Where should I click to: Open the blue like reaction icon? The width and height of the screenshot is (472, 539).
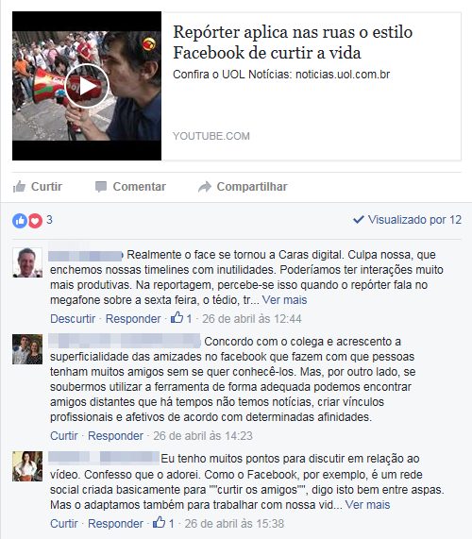click(20, 220)
